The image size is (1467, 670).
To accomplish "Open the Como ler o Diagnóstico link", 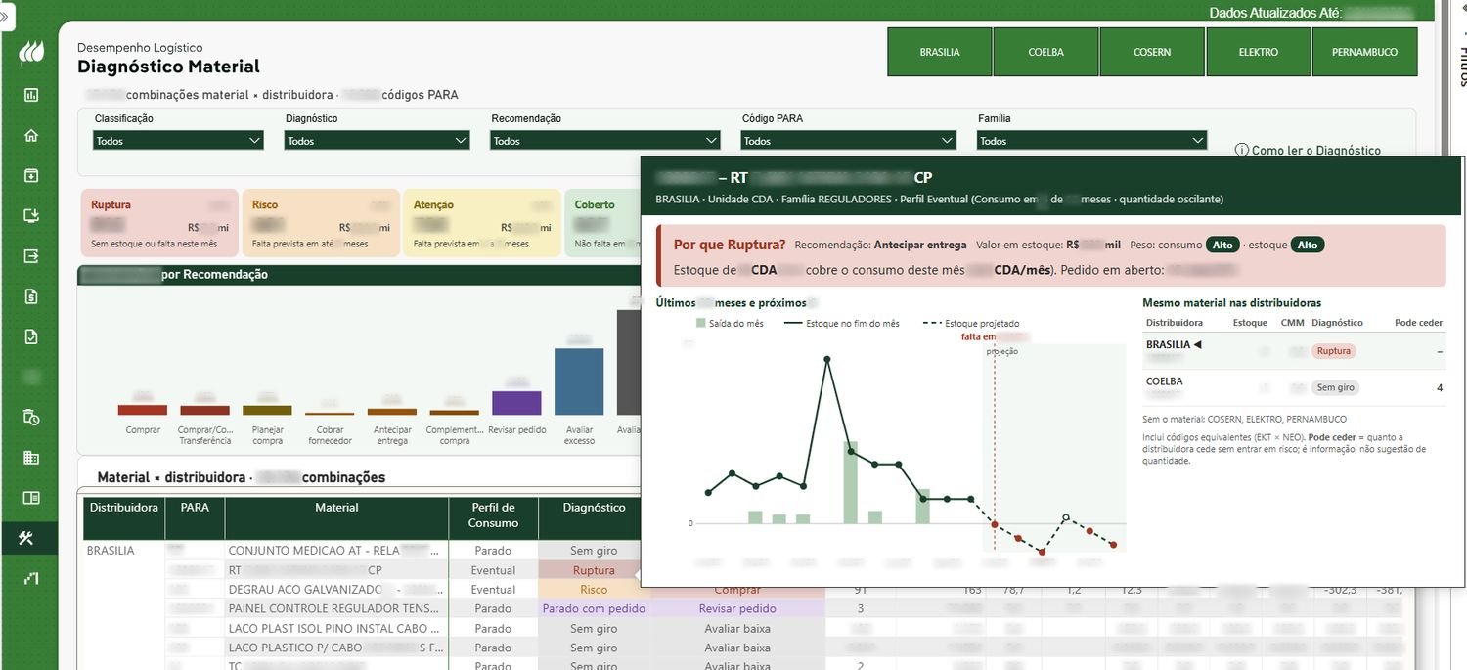I will pos(1316,151).
